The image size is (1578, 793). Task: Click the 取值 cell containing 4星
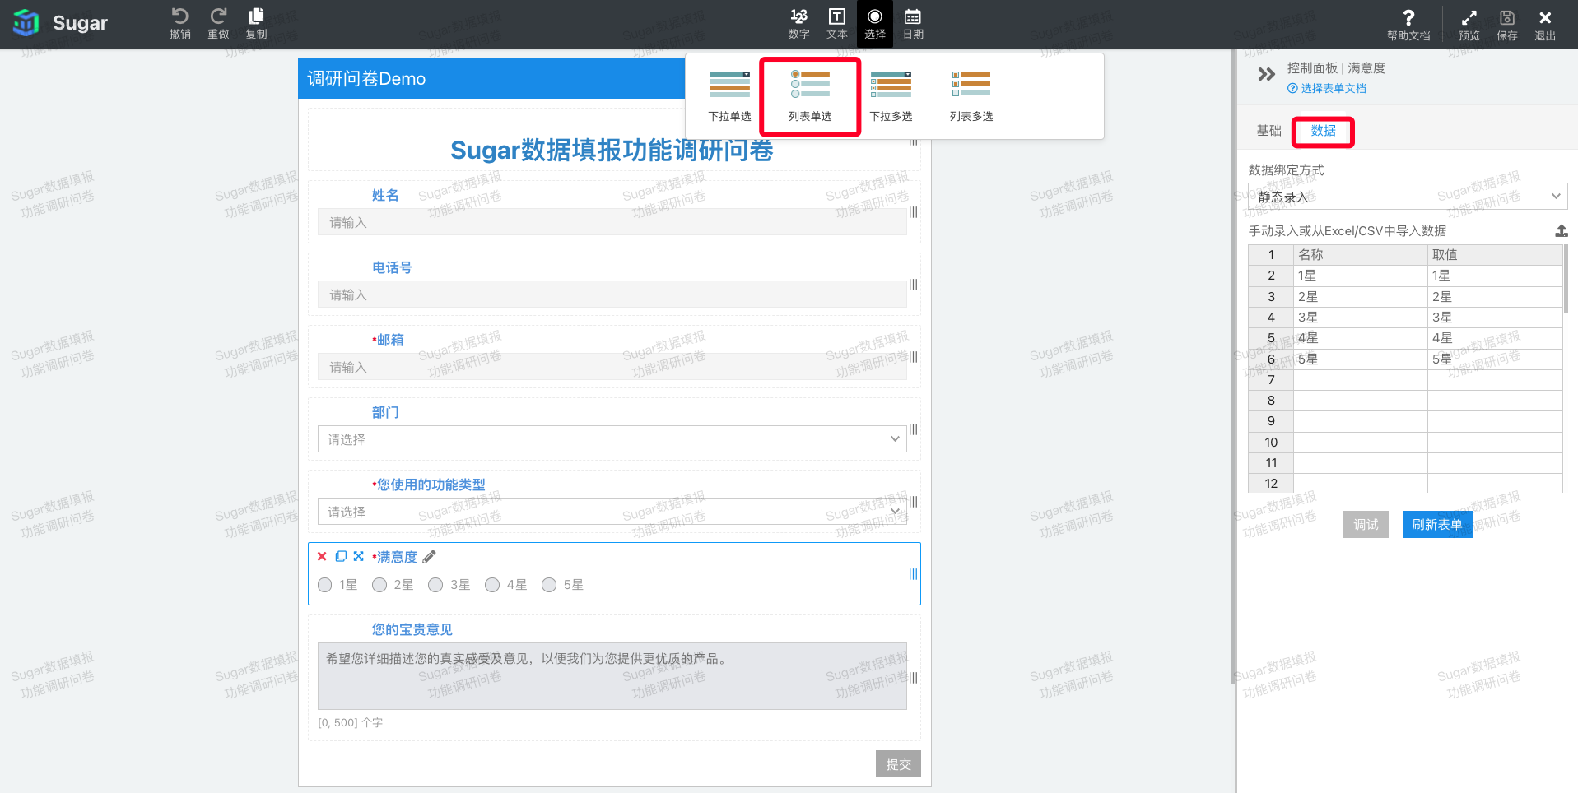[1495, 338]
